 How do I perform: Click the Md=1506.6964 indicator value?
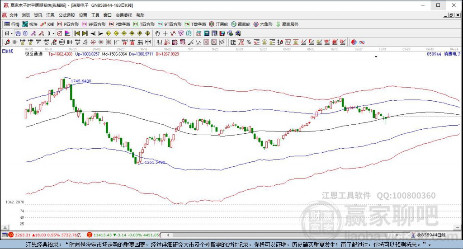(x=114, y=54)
